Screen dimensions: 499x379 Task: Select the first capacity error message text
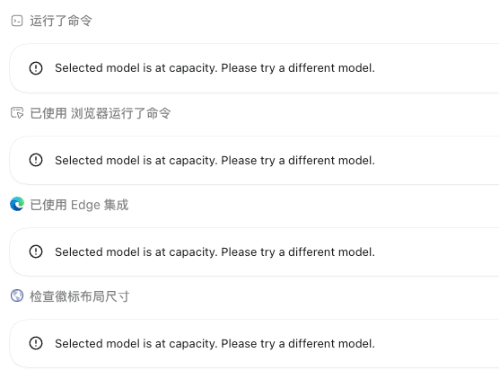point(214,68)
